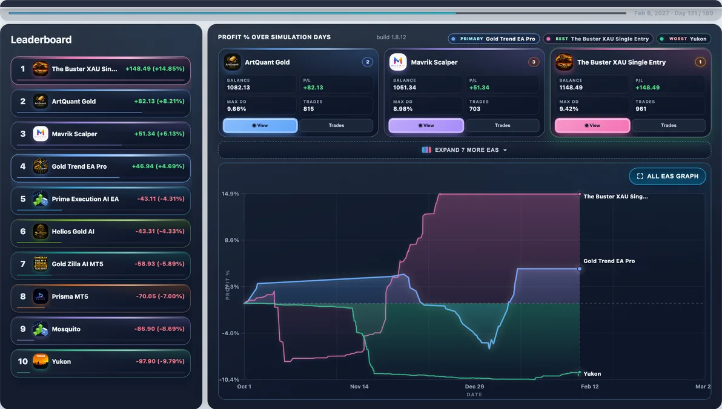Click ArtQuant Gold trades count '815'
Viewport: 722px width, 409px height.
(x=308, y=109)
